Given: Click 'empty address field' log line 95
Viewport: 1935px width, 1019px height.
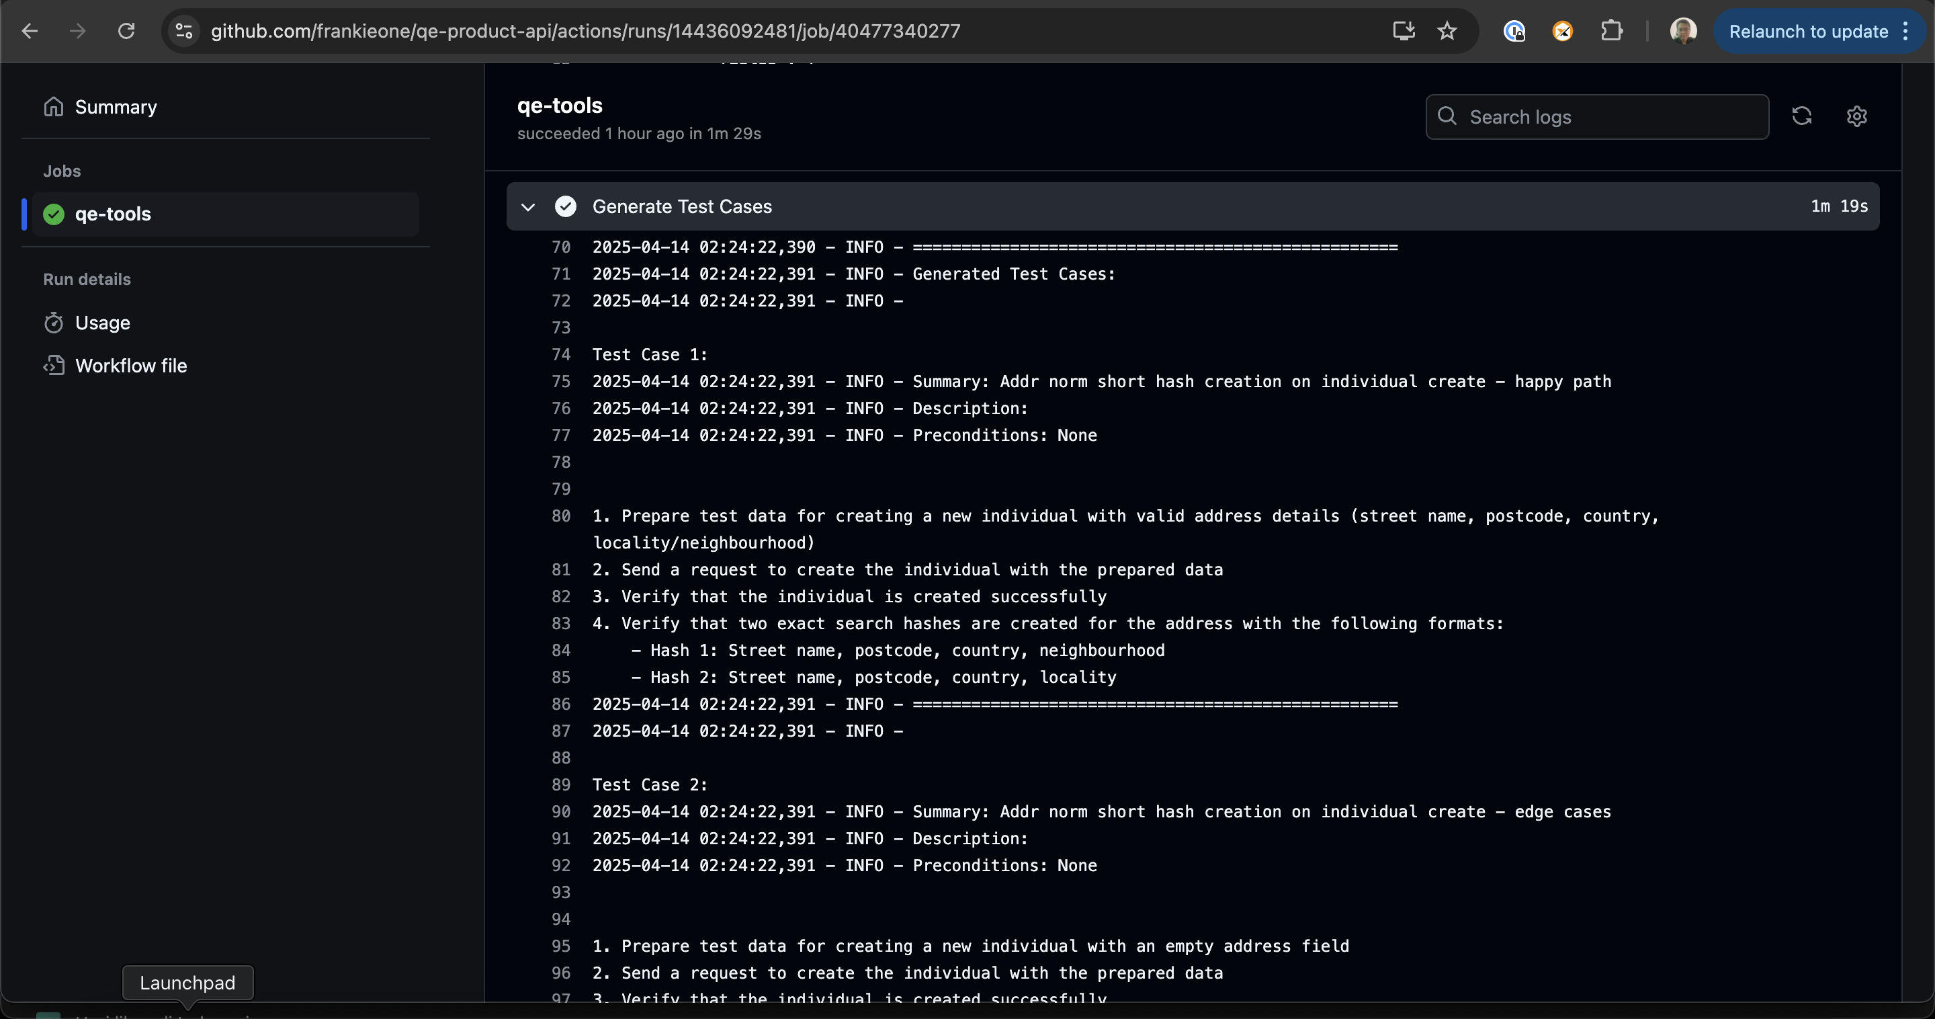Looking at the screenshot, I should 970,946.
